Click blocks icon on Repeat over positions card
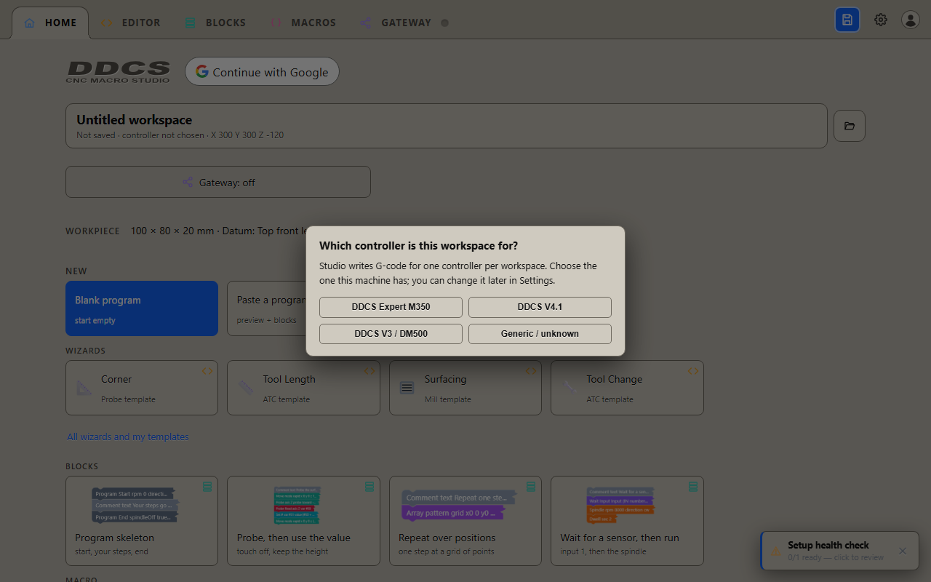 [x=531, y=486]
